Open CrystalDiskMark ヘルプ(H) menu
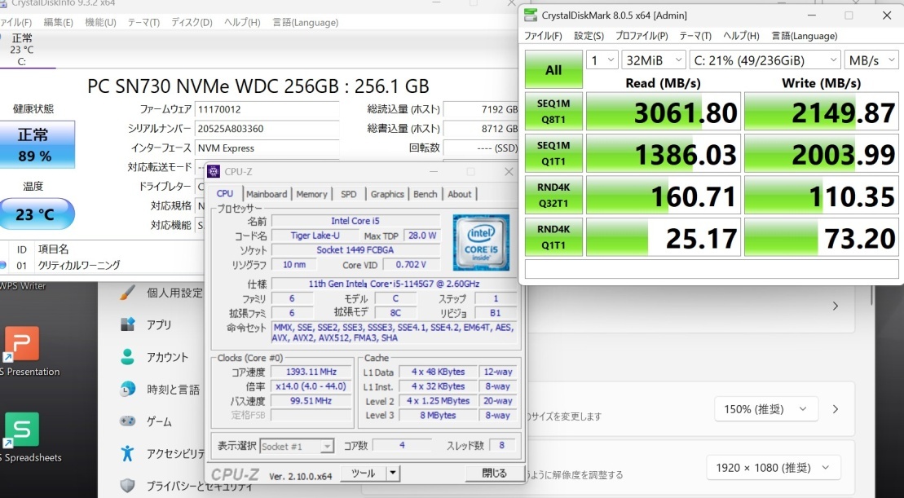Screen dimensions: 904x498 (741, 36)
